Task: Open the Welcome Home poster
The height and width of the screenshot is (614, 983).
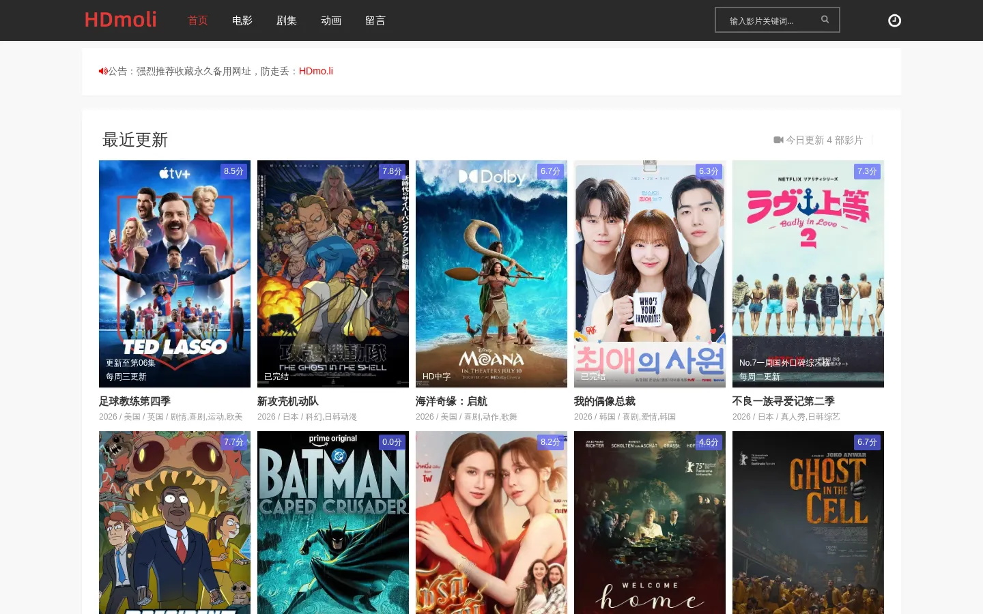Action: [x=650, y=523]
